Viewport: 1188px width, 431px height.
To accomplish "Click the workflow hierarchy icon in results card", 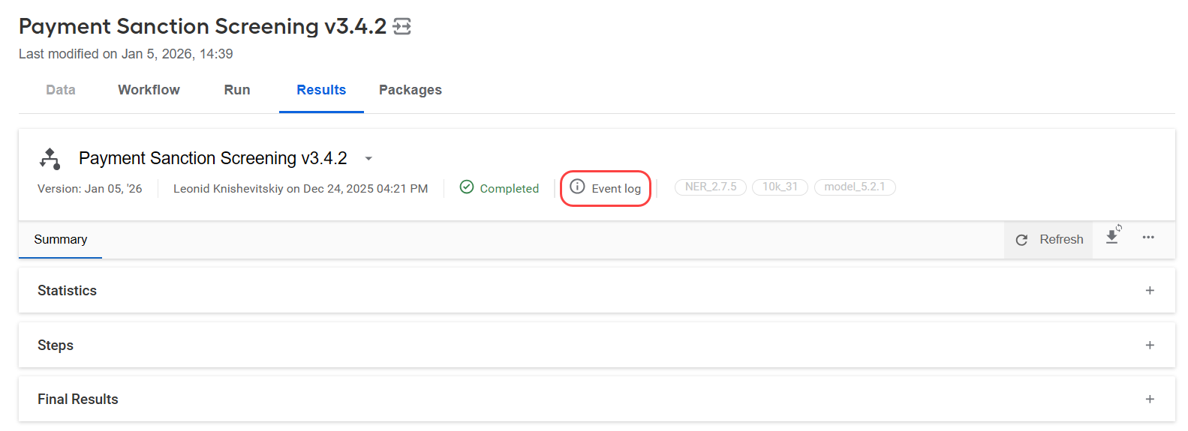I will point(50,159).
